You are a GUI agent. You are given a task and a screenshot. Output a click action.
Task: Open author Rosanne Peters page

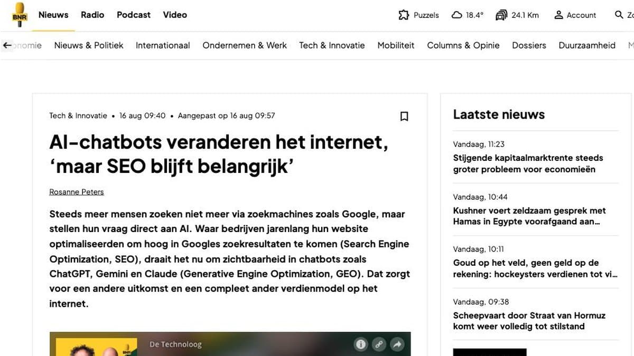pyautogui.click(x=77, y=192)
